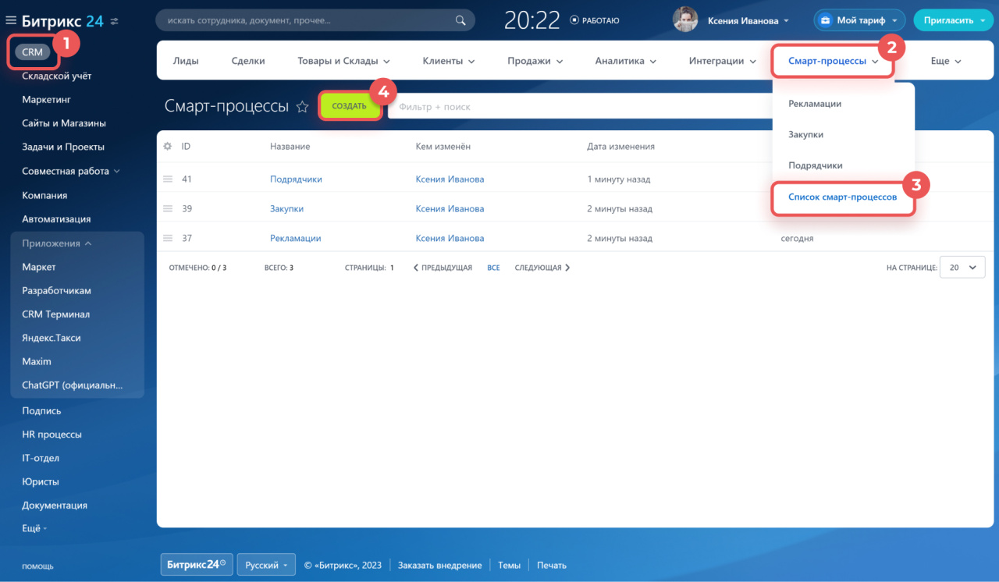The height and width of the screenshot is (582, 999).
Task: Open the Закупки smart process link
Action: (x=286, y=208)
